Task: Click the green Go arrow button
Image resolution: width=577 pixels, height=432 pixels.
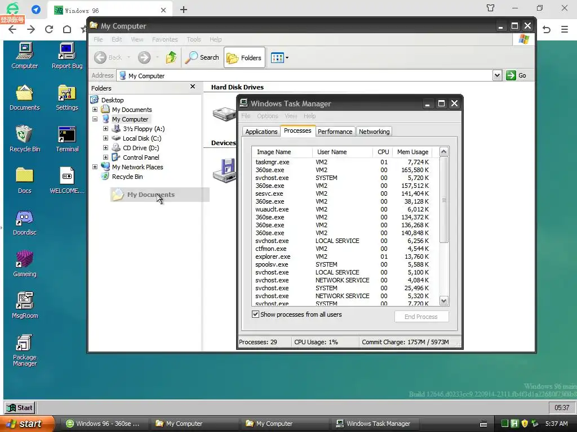Action: coord(511,75)
